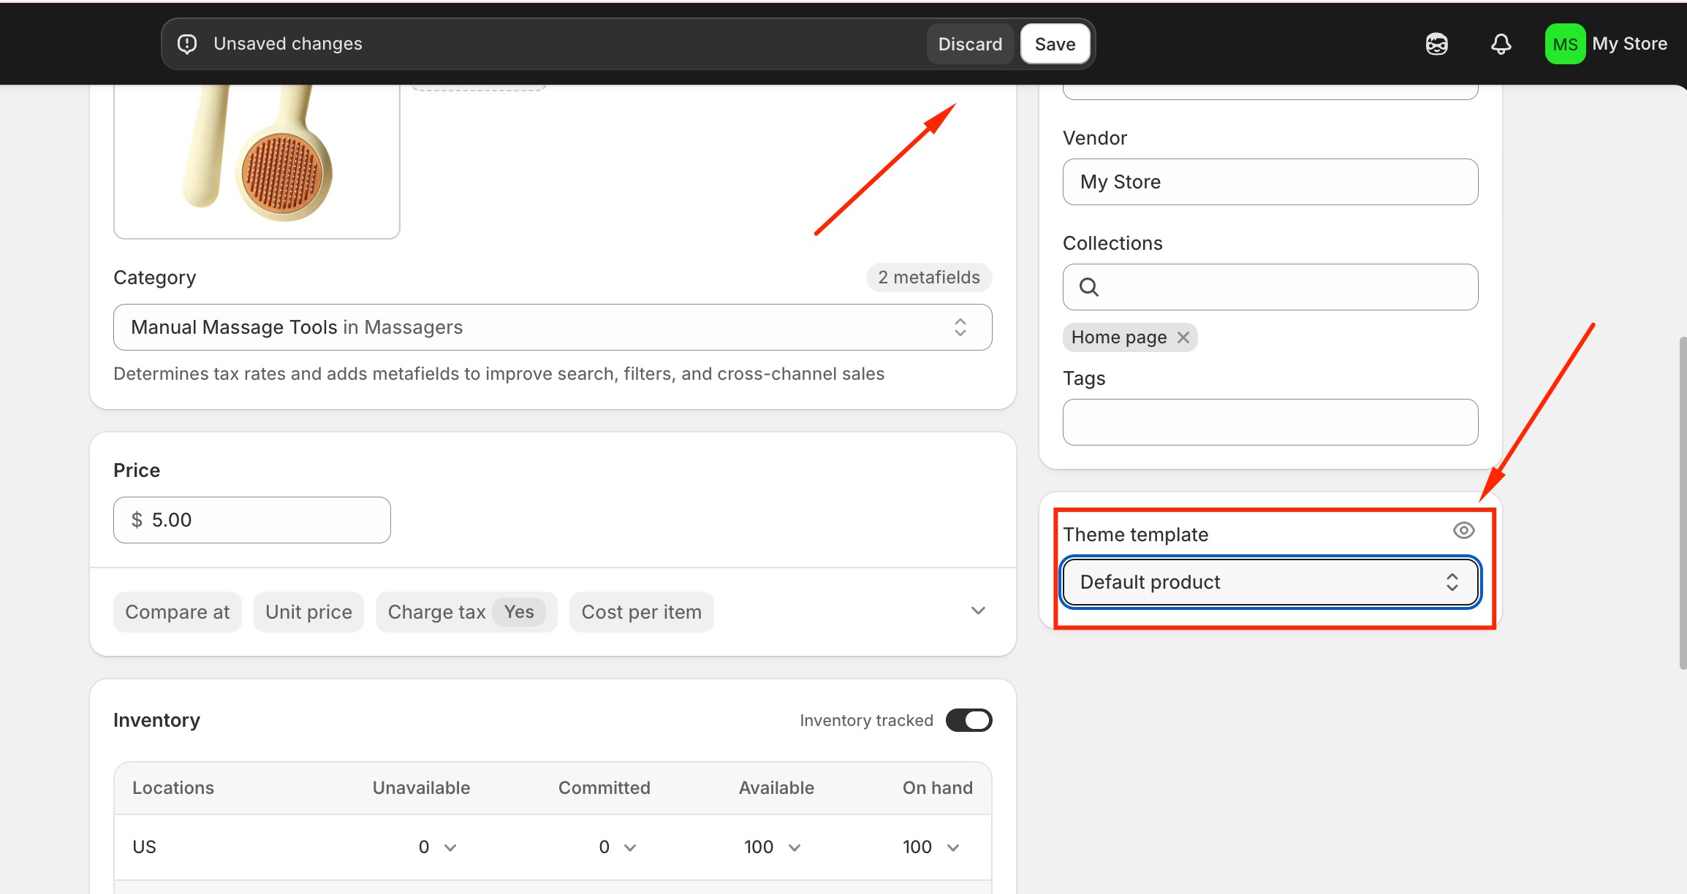Expand the US On hand dropdown
The height and width of the screenshot is (894, 1687).
[x=953, y=847]
